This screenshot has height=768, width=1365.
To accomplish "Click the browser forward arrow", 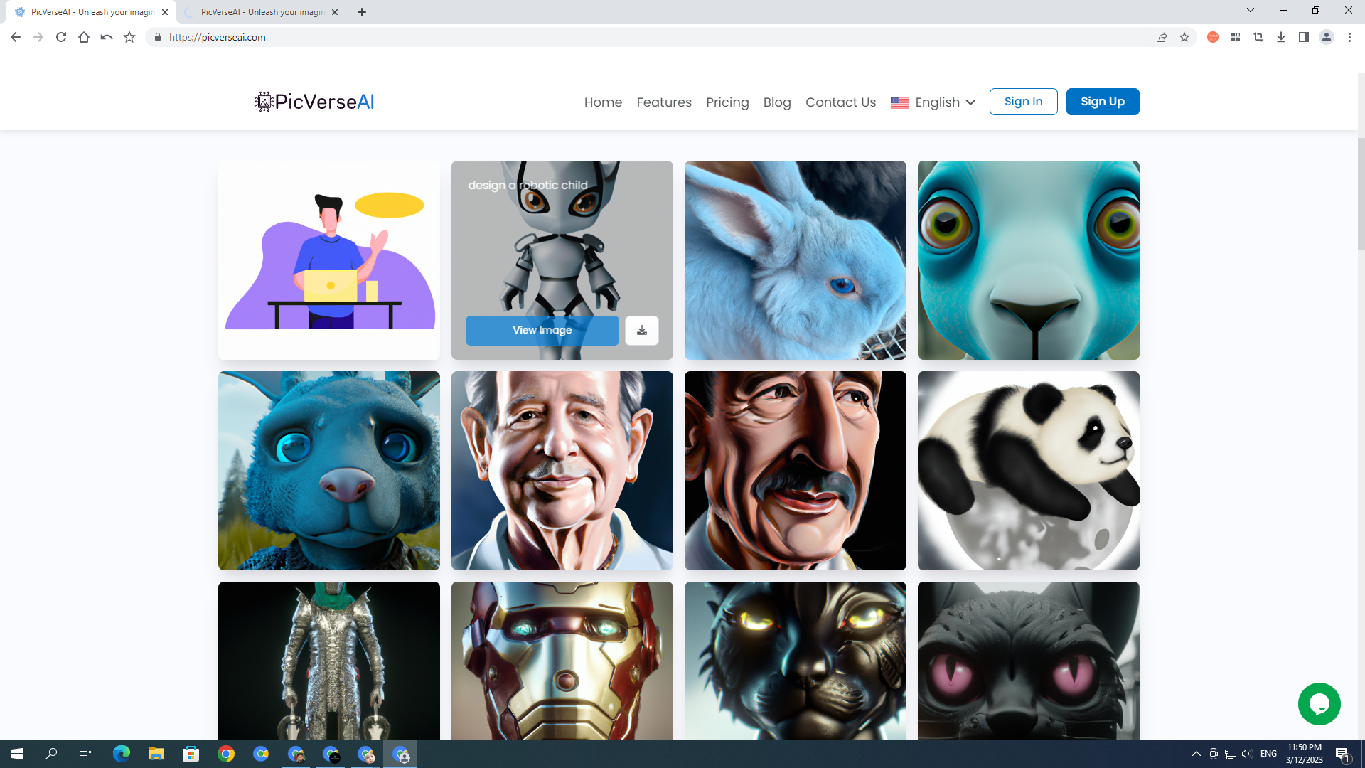I will tap(38, 37).
